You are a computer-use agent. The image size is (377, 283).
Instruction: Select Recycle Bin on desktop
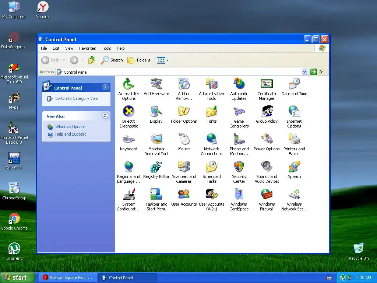pyautogui.click(x=359, y=251)
